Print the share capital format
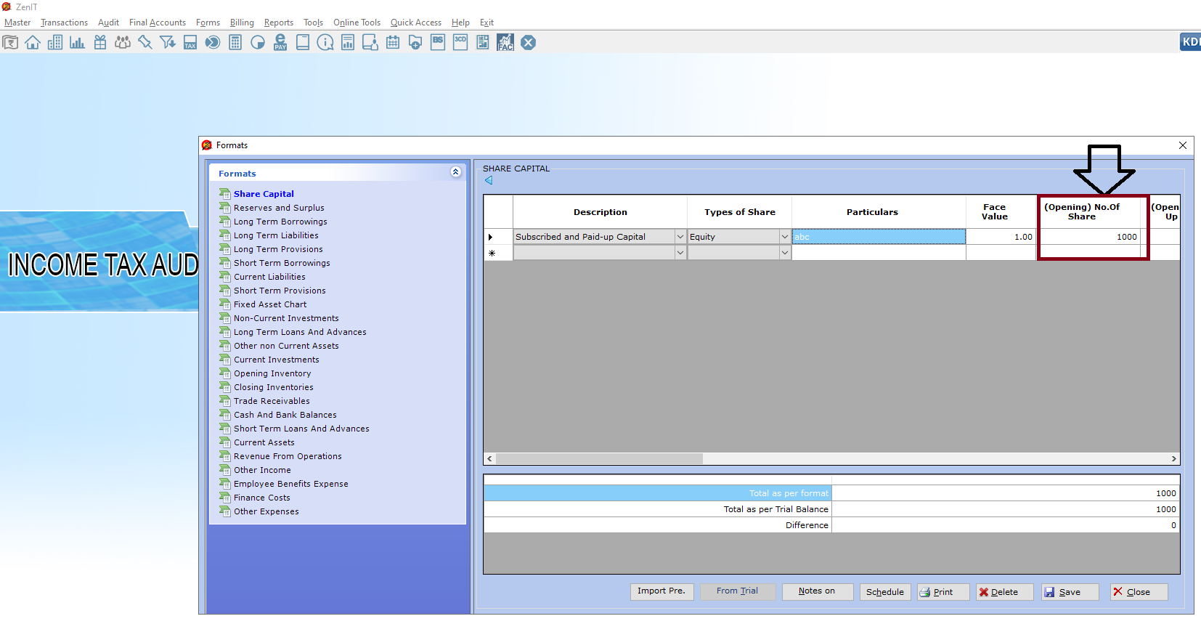1201x624 pixels. 943,592
